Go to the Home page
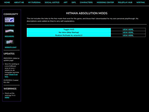This screenshot has height=112, width=149. (7, 2)
